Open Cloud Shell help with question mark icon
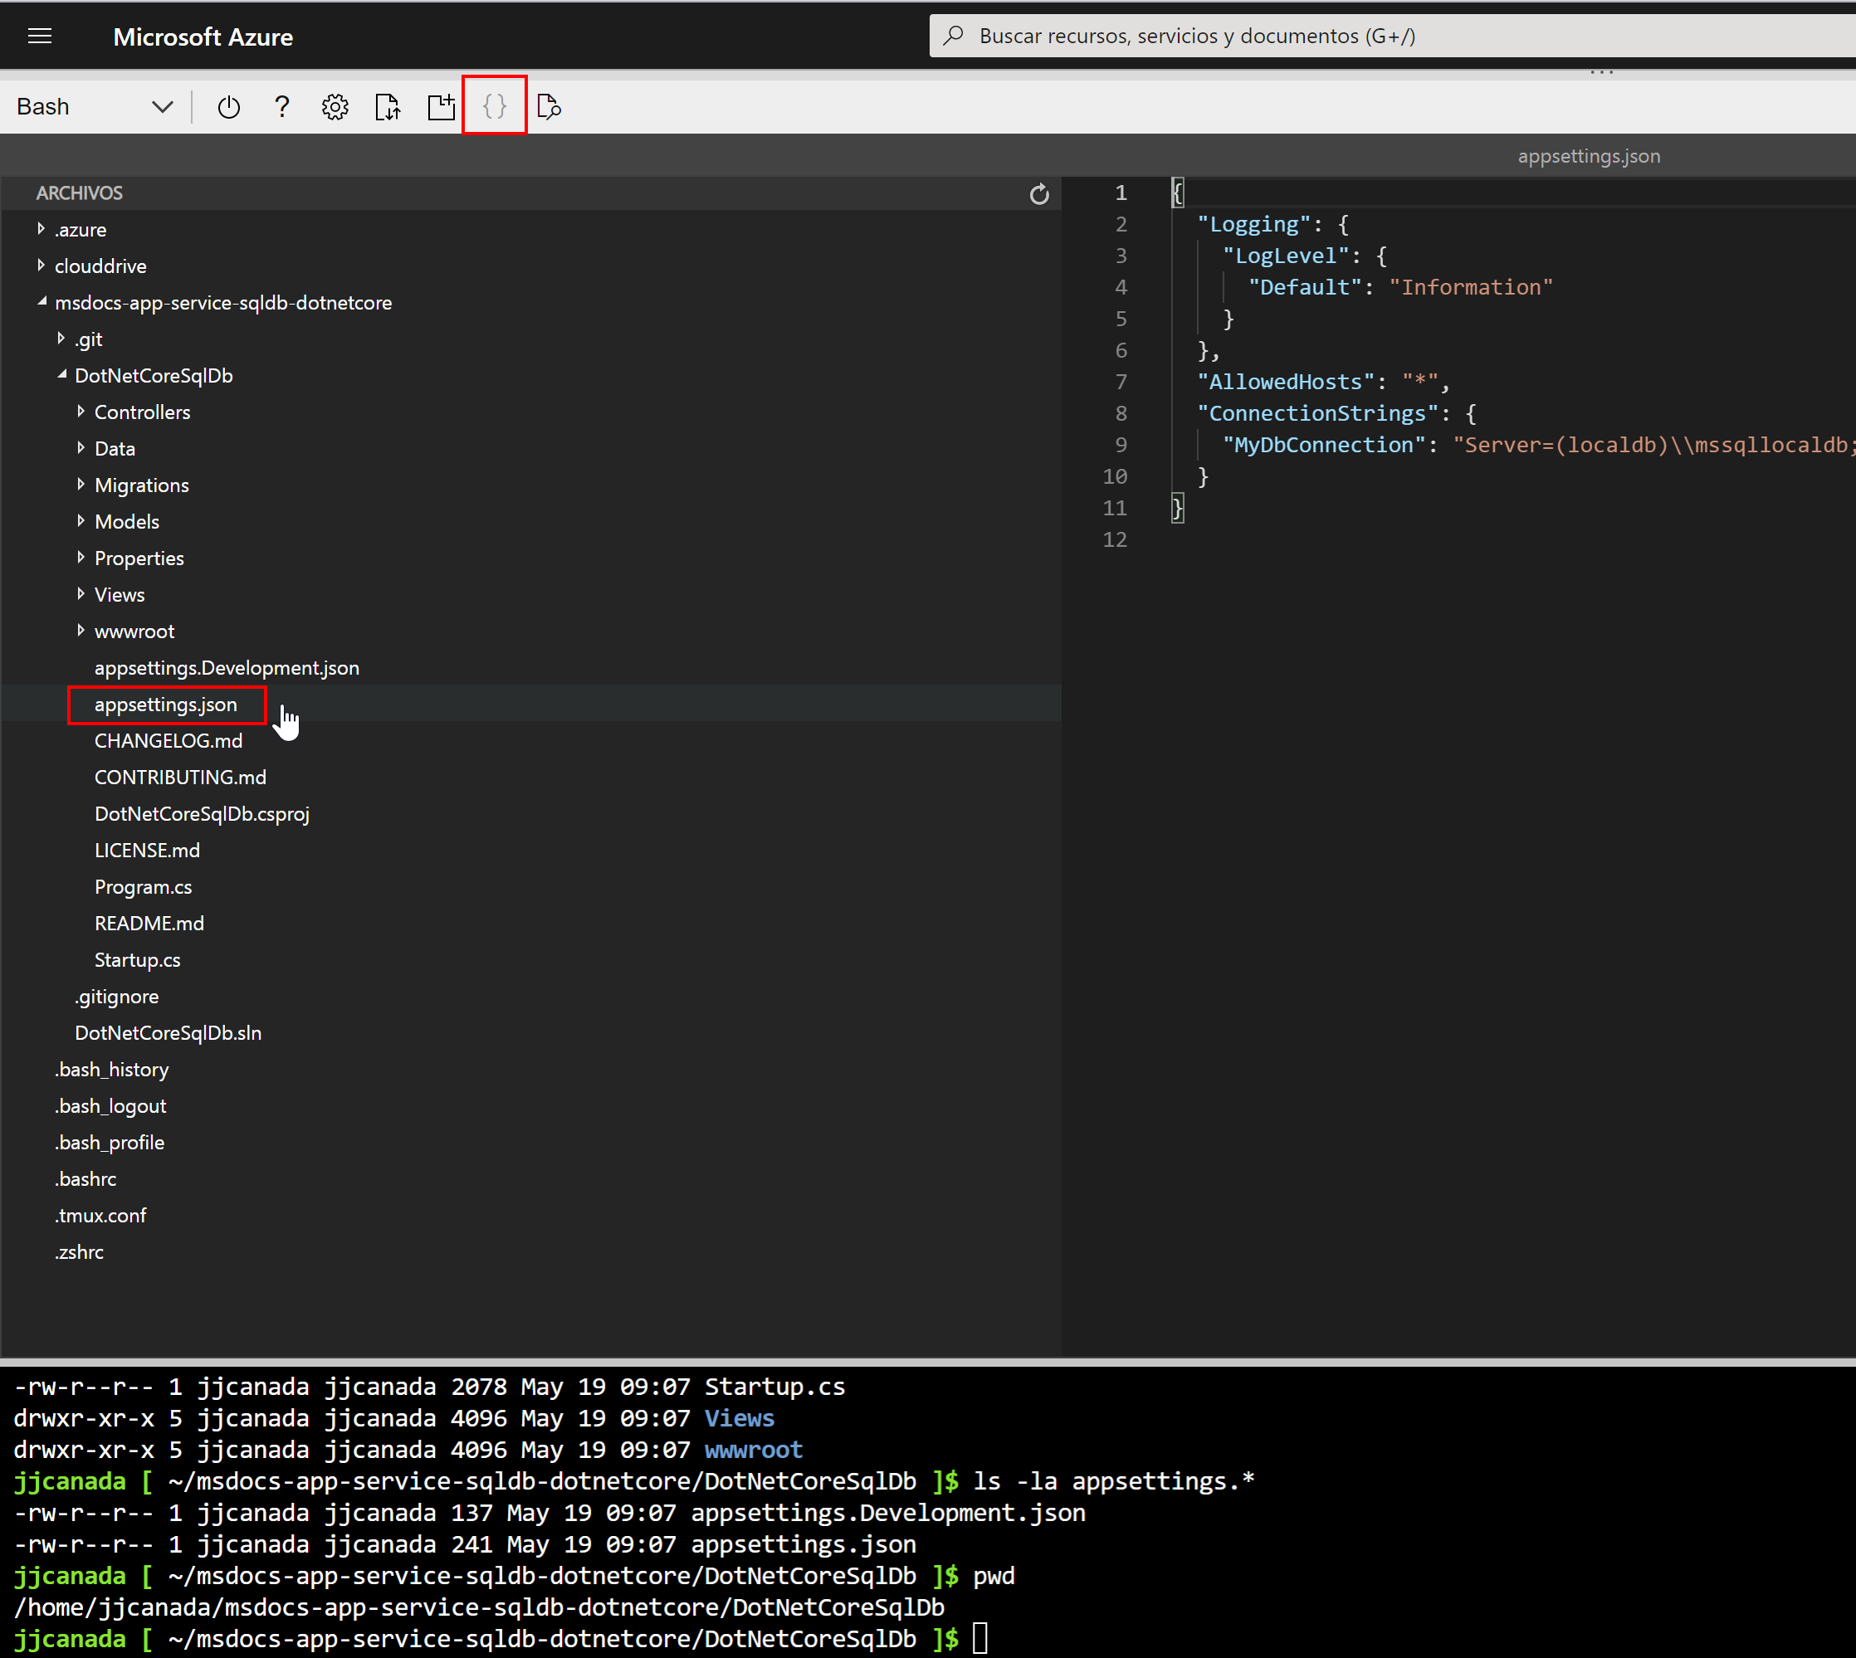The height and width of the screenshot is (1658, 1856). (x=281, y=106)
